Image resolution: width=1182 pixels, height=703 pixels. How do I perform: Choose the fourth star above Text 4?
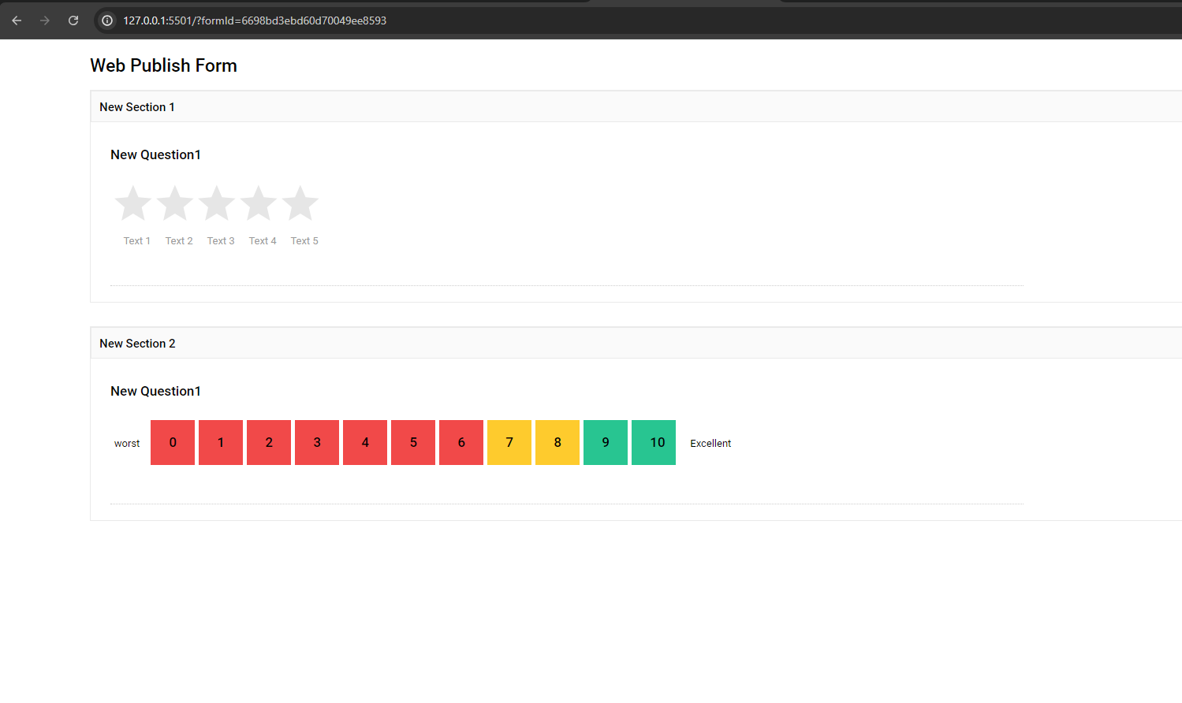(259, 204)
